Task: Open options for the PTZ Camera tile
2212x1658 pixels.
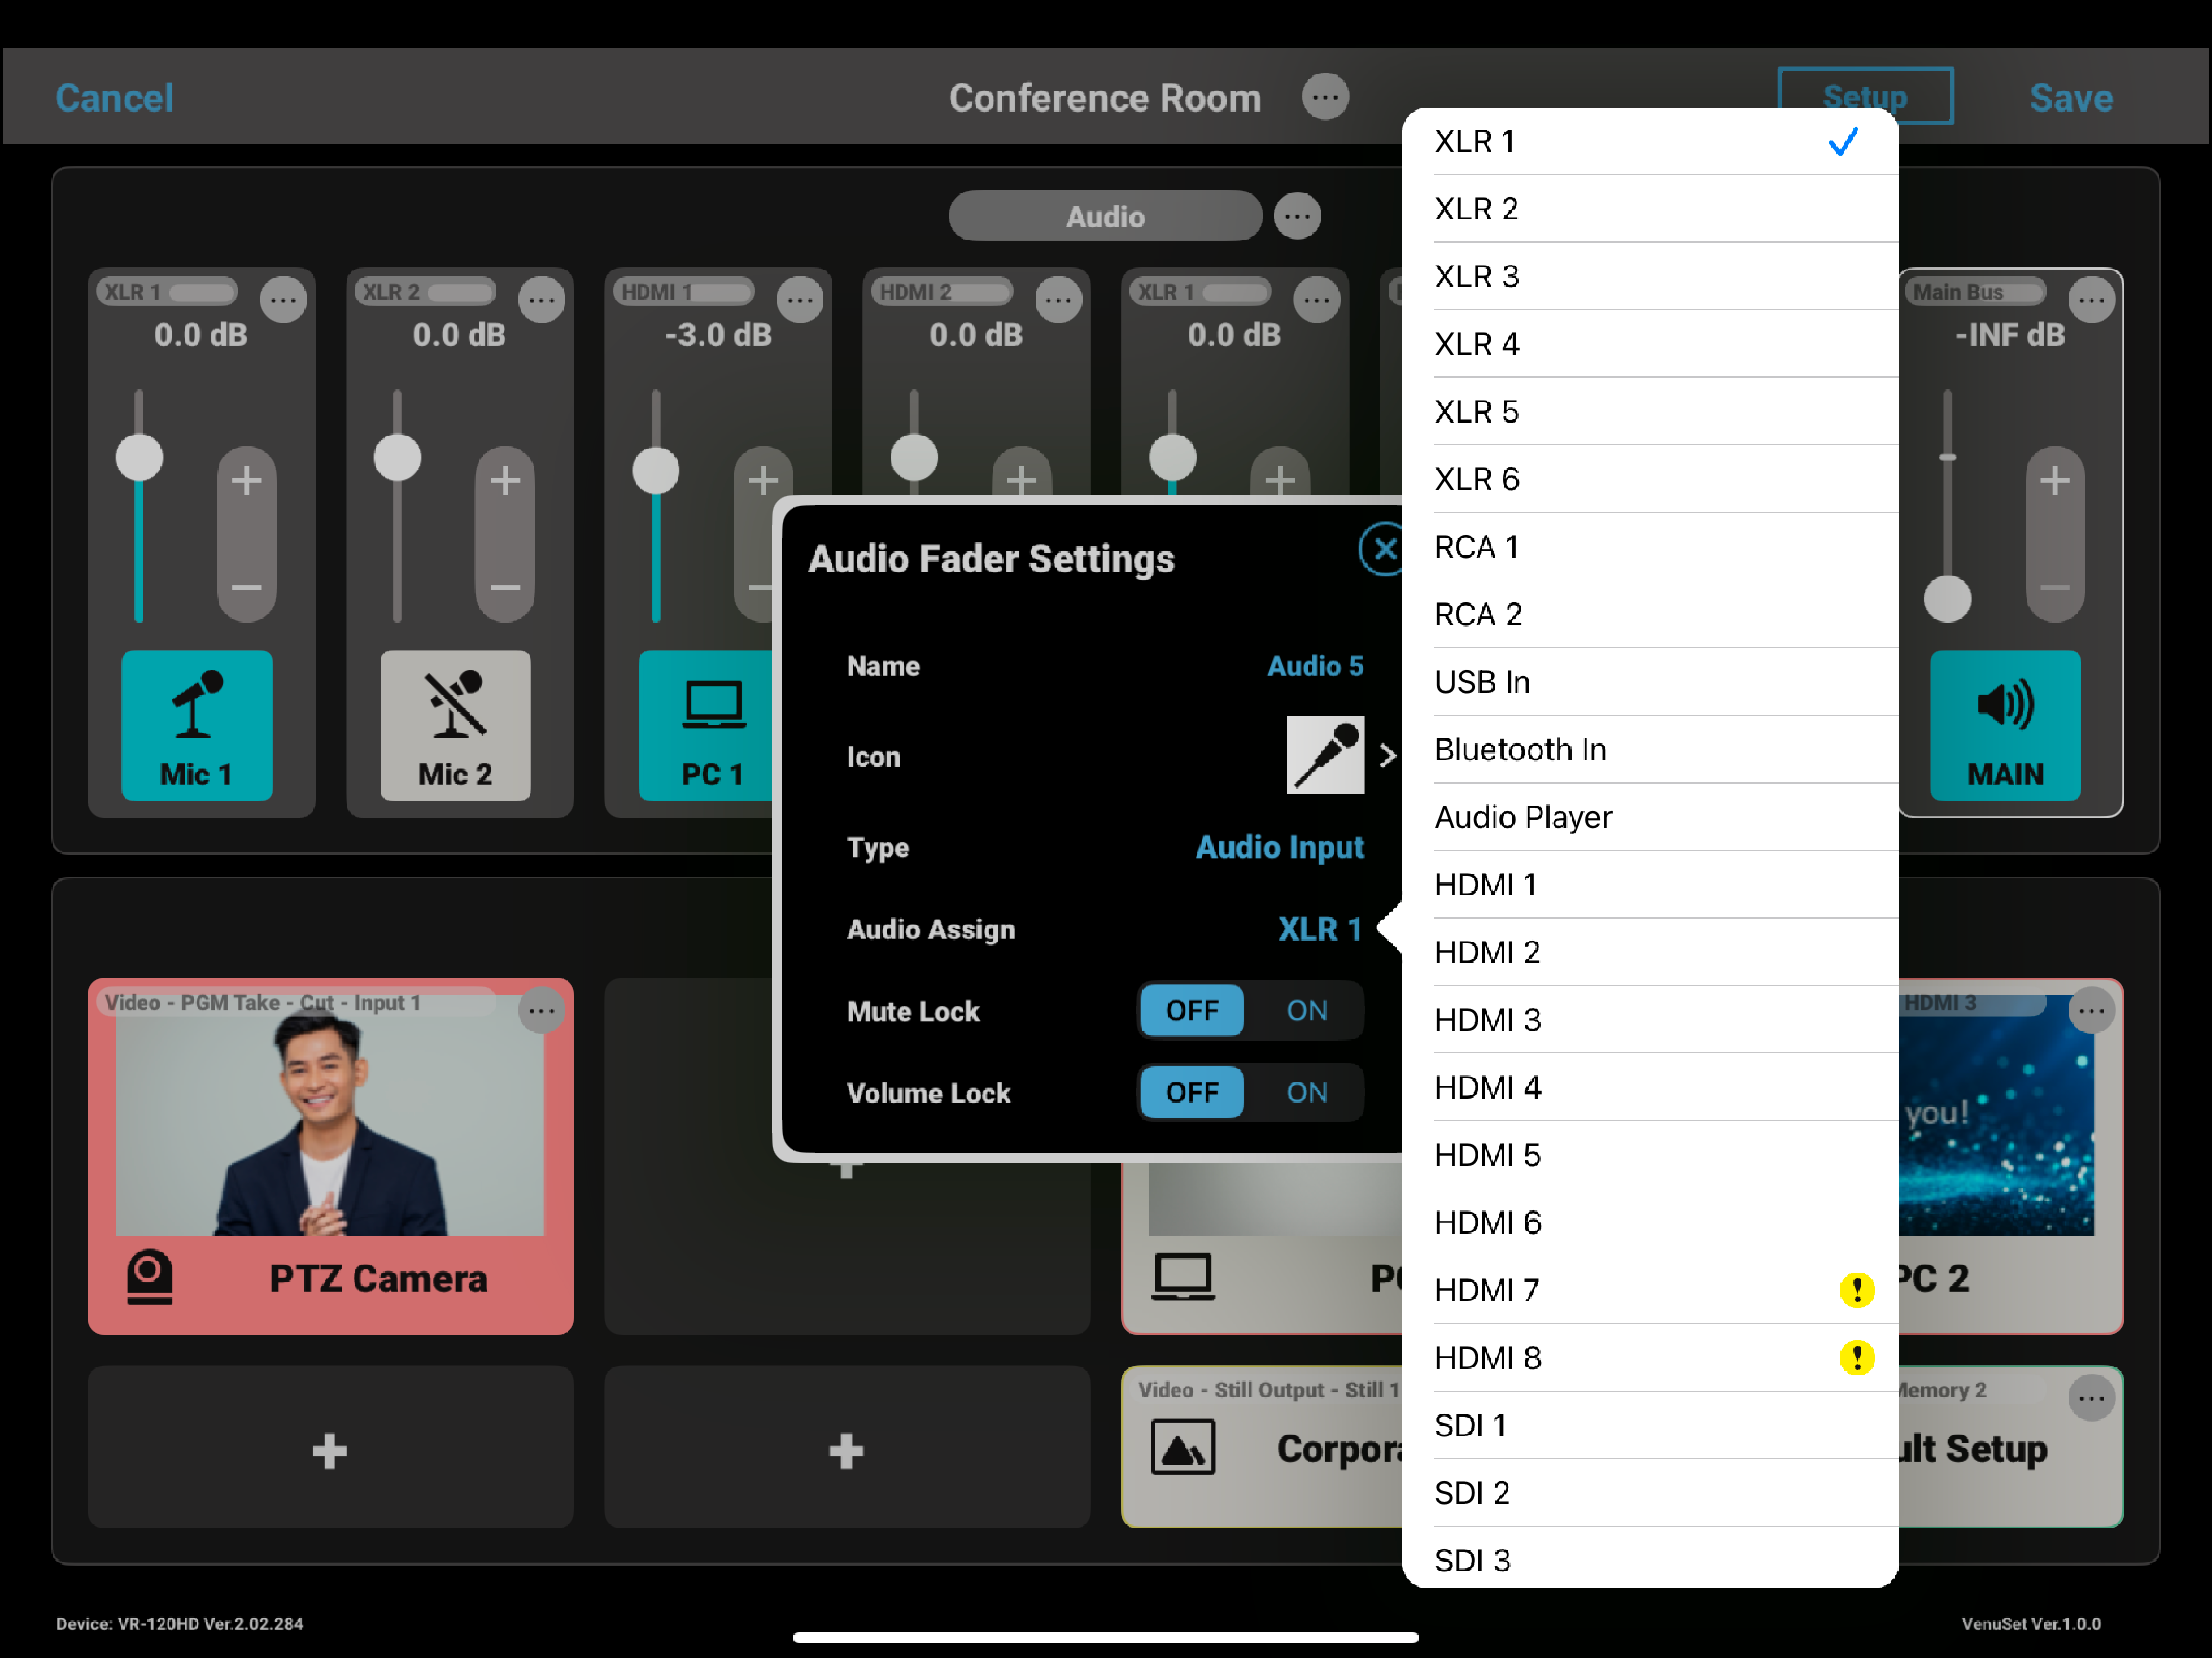Action: point(541,1010)
